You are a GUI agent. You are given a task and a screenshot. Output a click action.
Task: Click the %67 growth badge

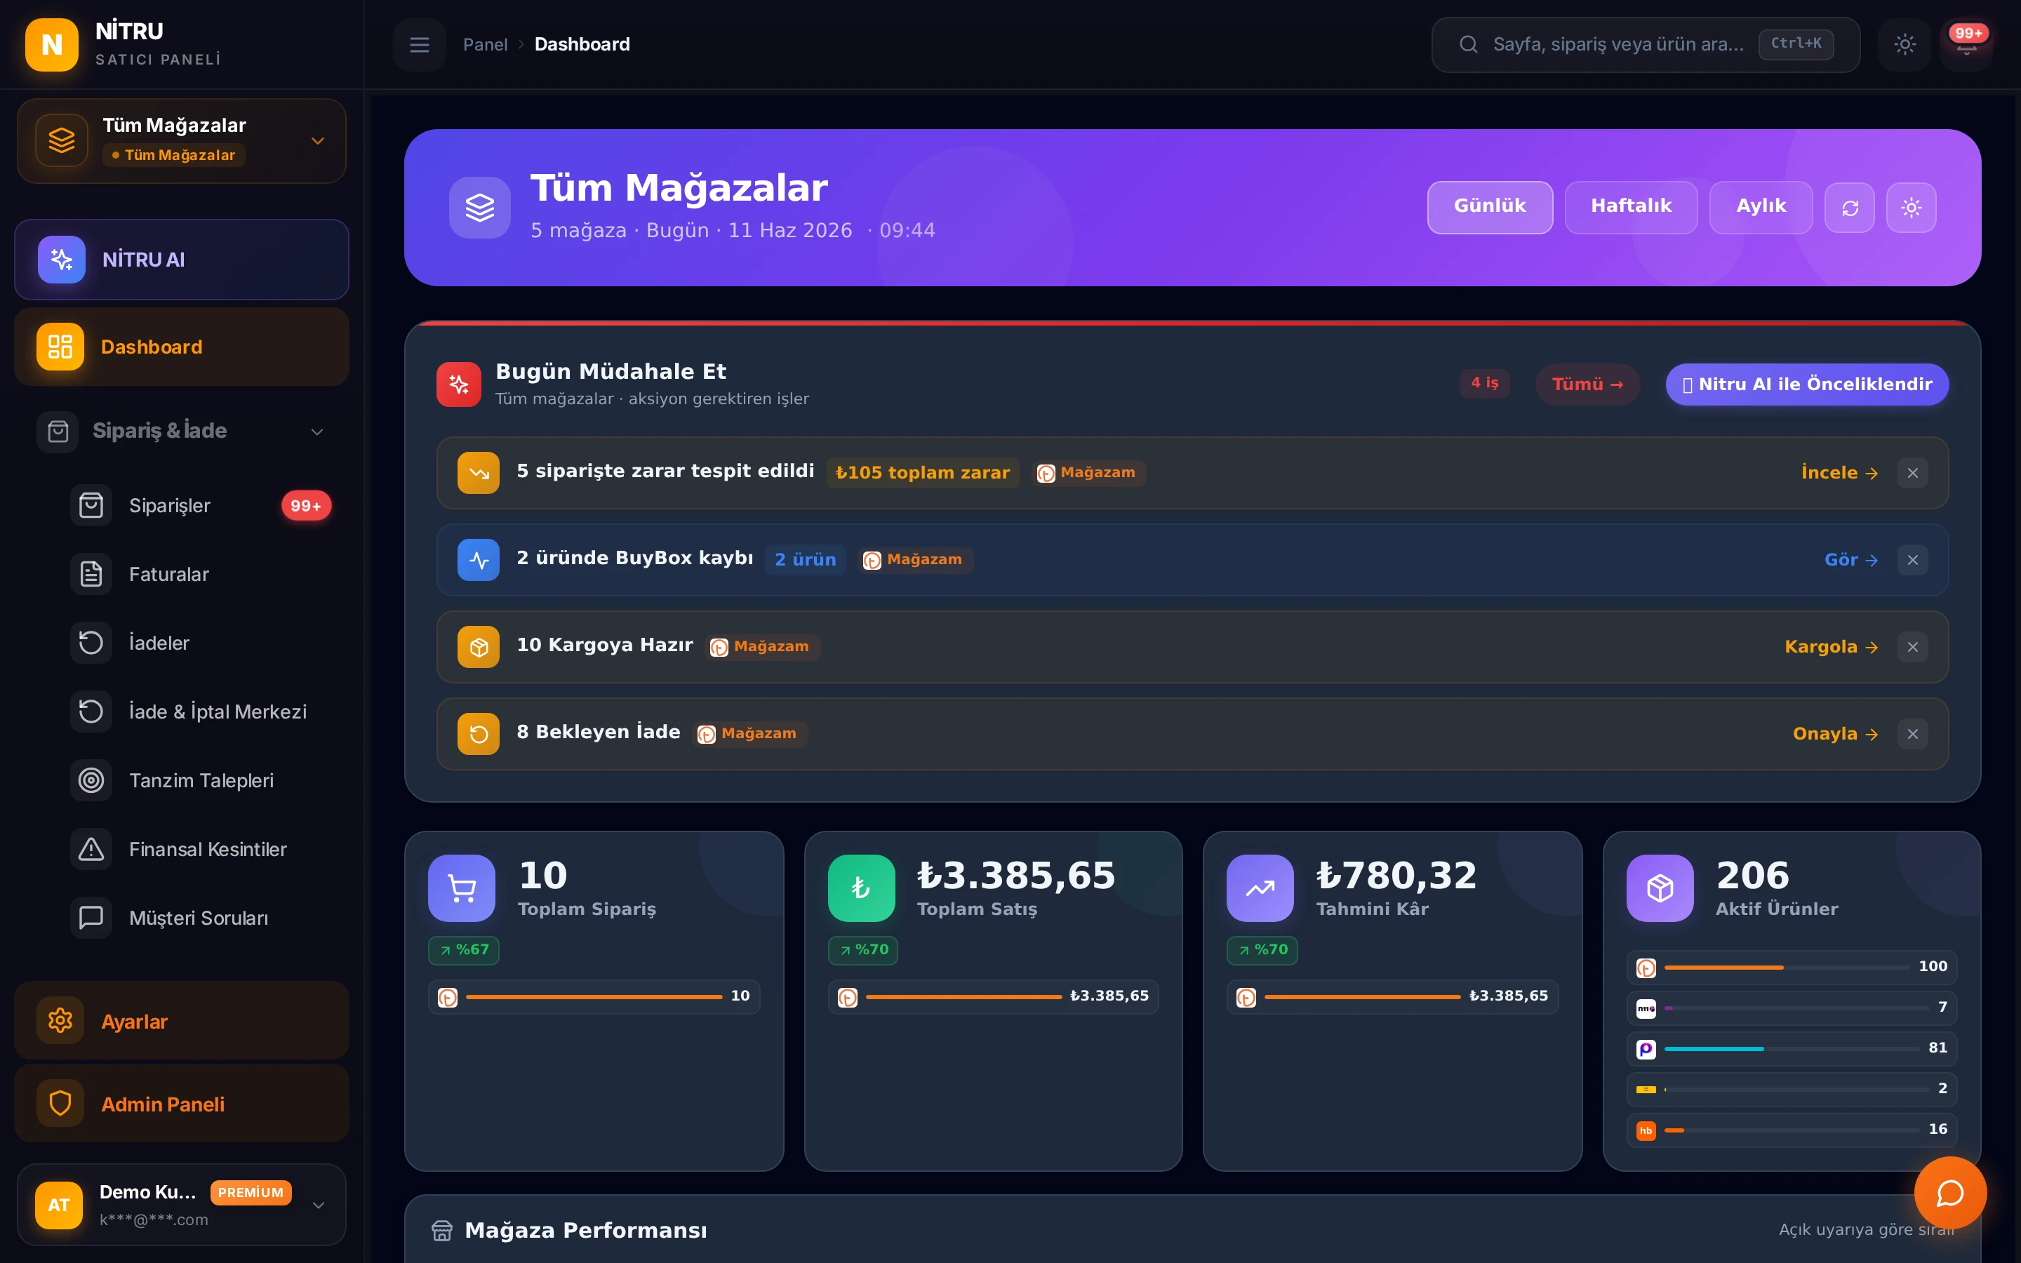click(463, 950)
